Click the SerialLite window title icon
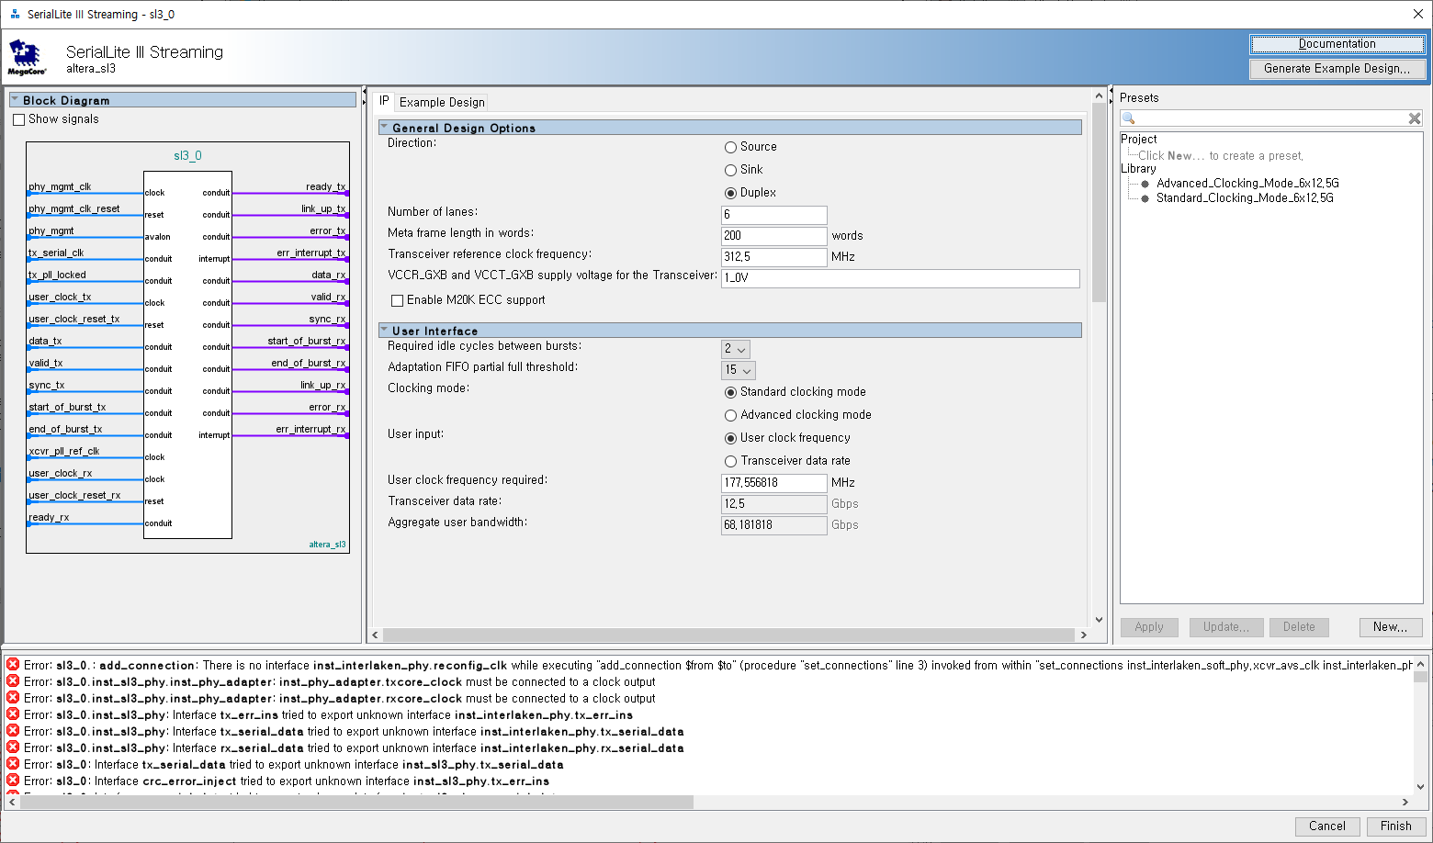The width and height of the screenshot is (1433, 843). (x=15, y=14)
